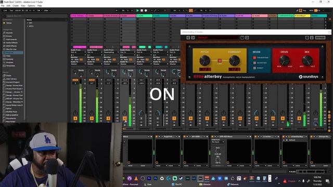Select Audio Effects category in browser

pyautogui.click(x=11, y=43)
